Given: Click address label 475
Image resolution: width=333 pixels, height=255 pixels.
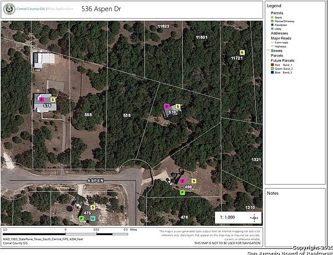Looking at the screenshot, I should coord(88,213).
